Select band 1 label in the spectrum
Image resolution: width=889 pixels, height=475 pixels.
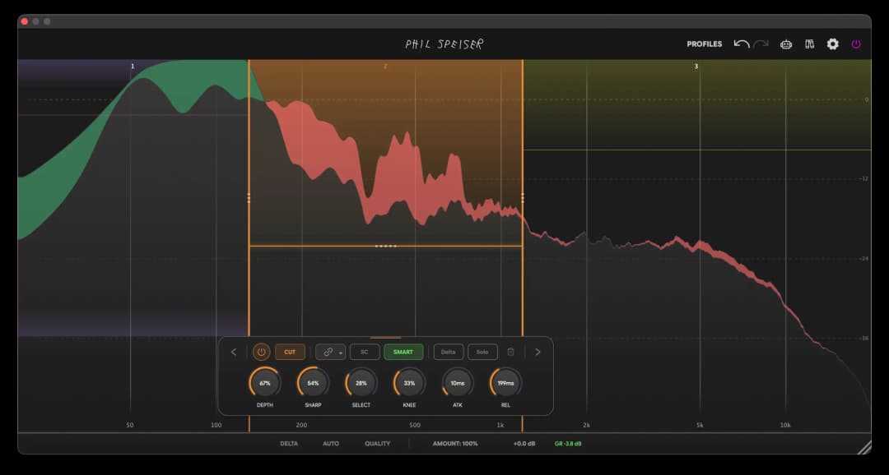coord(133,66)
